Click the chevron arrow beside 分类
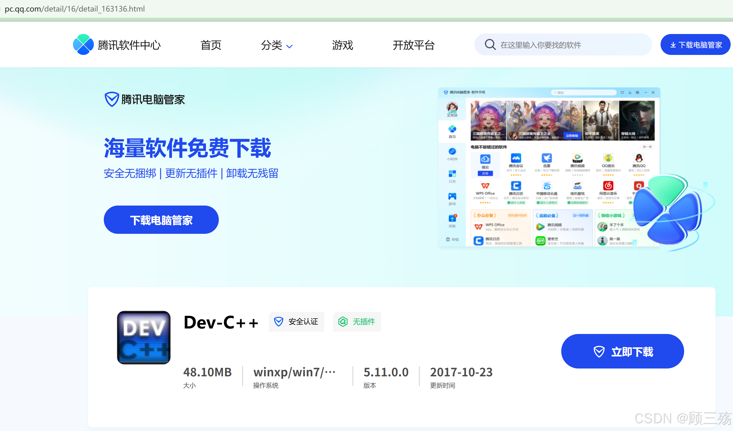733x431 pixels. pos(289,46)
